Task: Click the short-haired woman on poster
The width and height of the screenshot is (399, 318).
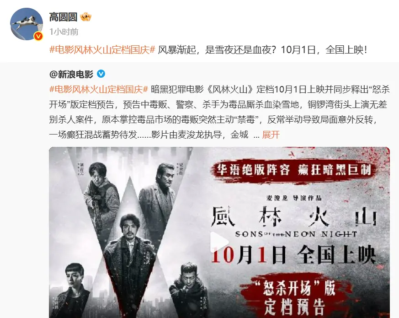Action: (x=73, y=291)
